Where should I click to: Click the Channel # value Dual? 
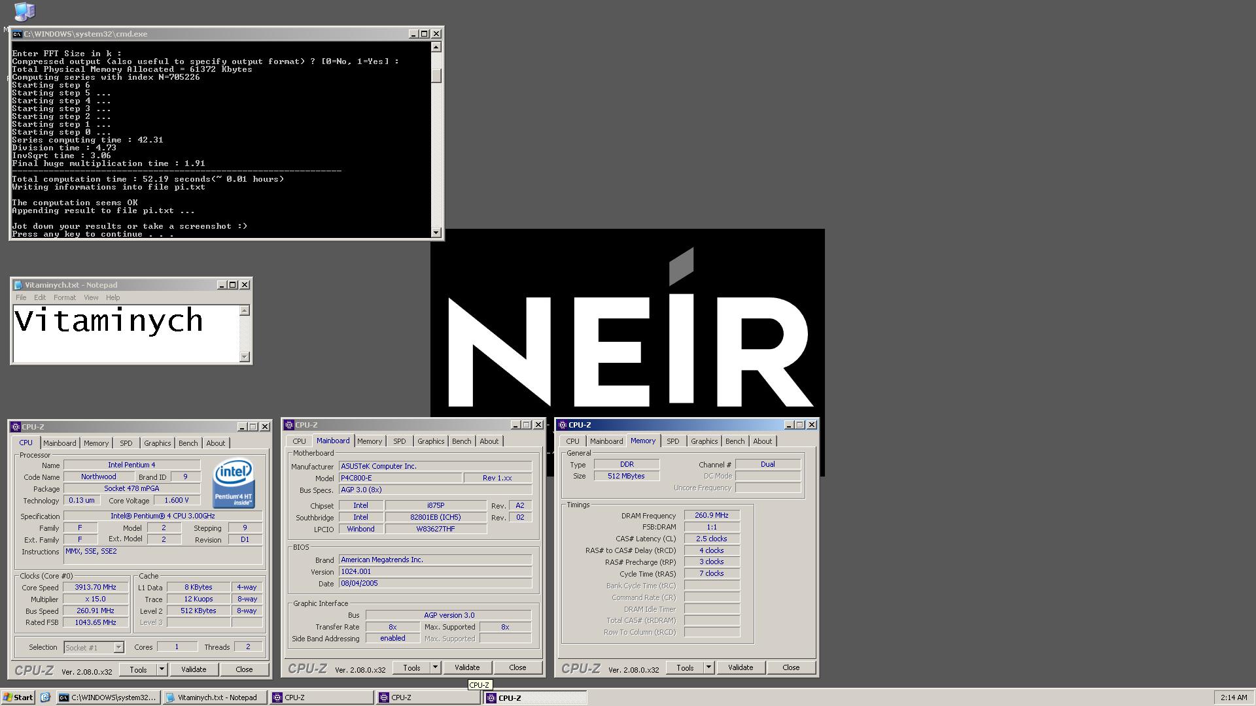[768, 464]
